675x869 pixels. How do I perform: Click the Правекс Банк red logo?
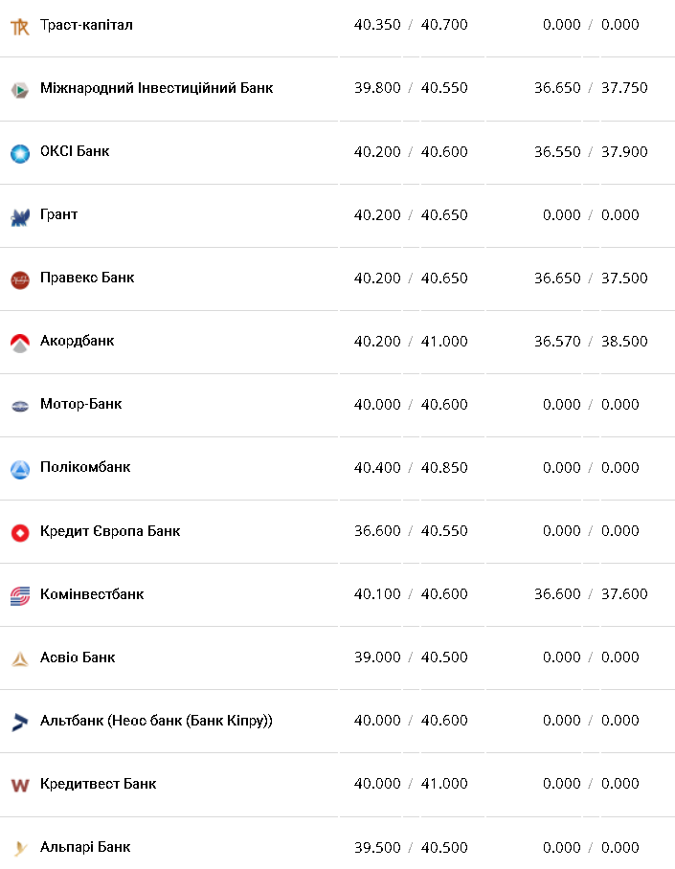coord(20,279)
